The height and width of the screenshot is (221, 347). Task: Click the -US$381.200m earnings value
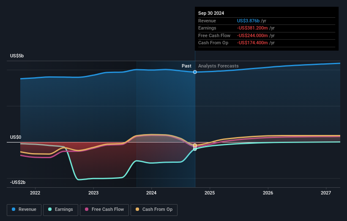[x=252, y=28]
